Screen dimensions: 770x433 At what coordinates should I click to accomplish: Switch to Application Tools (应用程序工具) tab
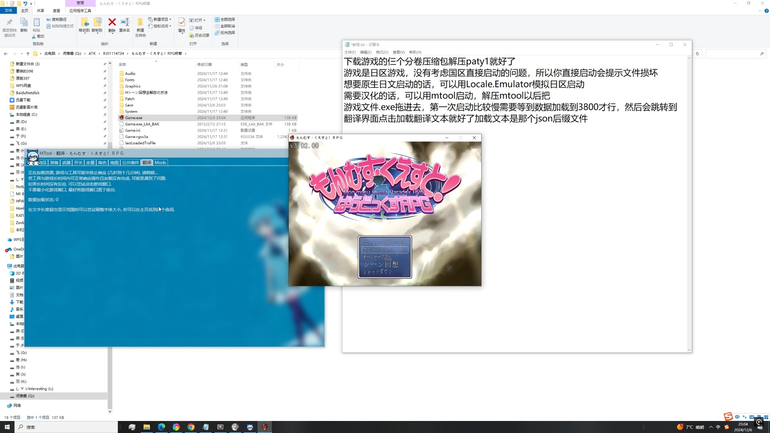pyautogui.click(x=80, y=11)
